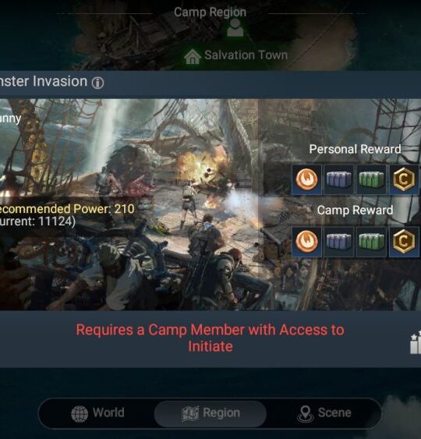Open the Monster Invasion info icon
421x439 pixels.
pyautogui.click(x=98, y=83)
